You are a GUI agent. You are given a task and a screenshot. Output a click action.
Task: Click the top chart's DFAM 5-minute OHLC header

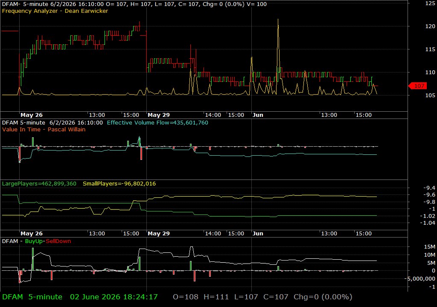tap(134, 4)
